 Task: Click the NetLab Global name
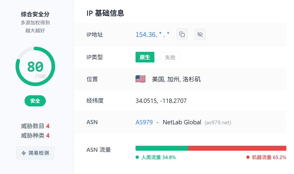tap(182, 122)
